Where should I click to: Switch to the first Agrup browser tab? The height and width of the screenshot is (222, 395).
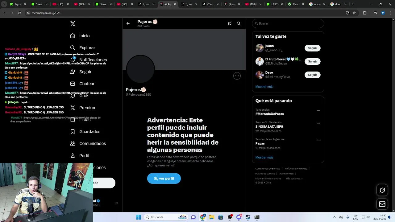18,4
